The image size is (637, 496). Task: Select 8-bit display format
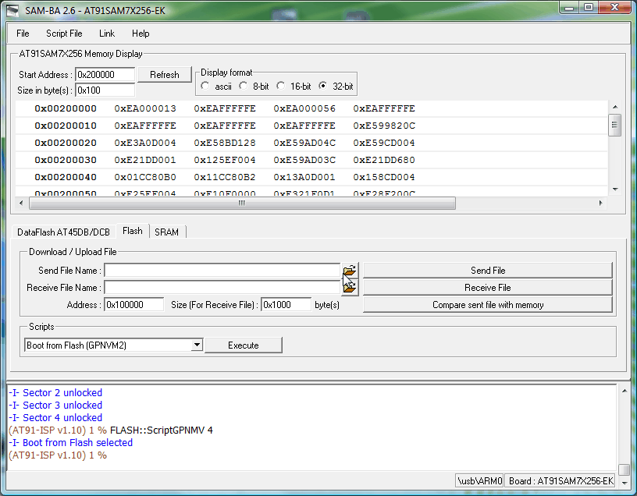pos(243,86)
